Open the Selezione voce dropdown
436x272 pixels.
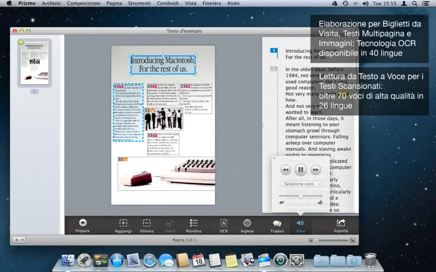(300, 184)
